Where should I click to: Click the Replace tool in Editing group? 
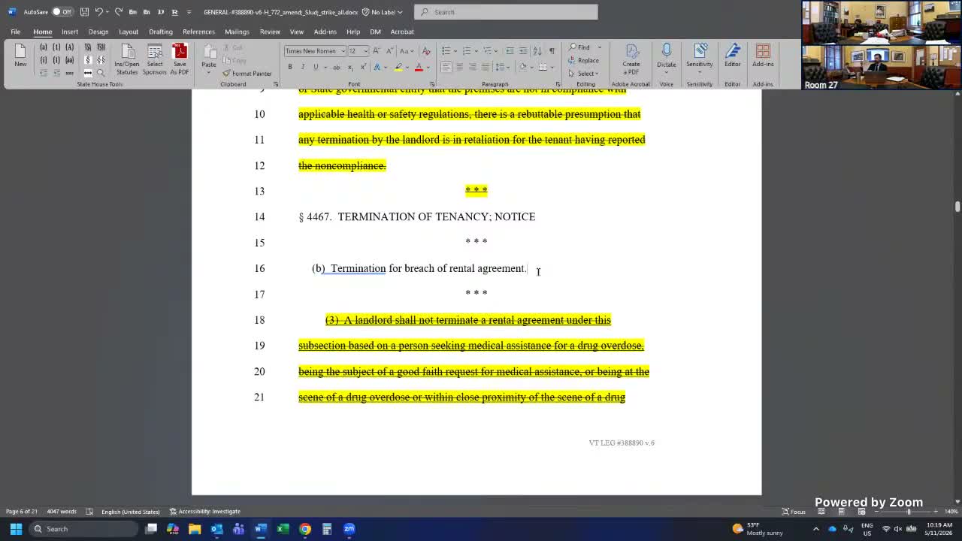coord(584,61)
